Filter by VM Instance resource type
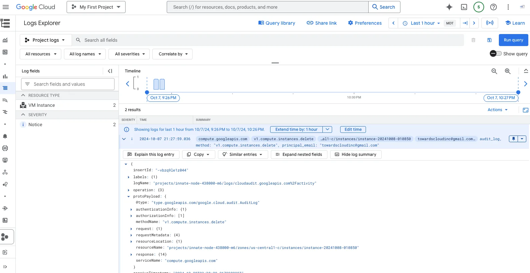Image resolution: width=530 pixels, height=273 pixels. tap(68, 105)
